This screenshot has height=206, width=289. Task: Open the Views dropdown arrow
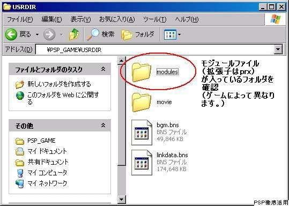(x=179, y=34)
